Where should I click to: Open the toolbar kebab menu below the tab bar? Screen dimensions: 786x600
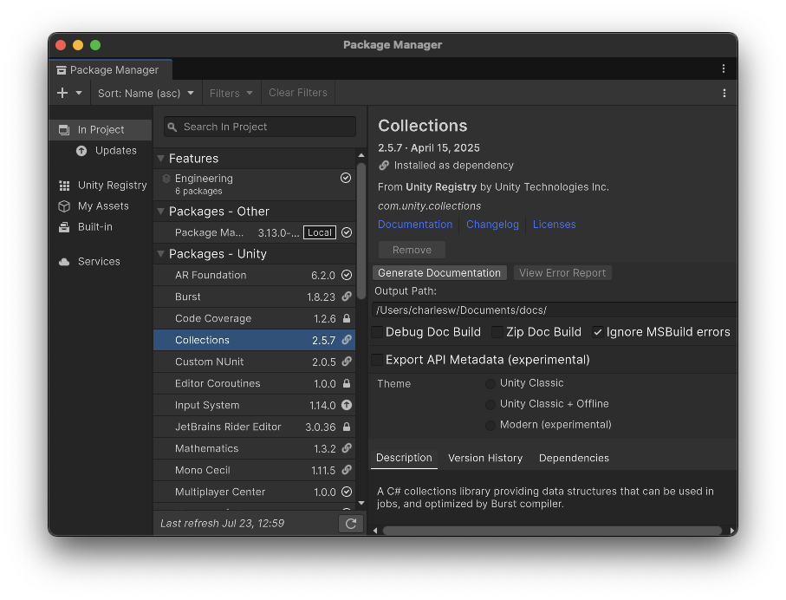click(x=724, y=93)
